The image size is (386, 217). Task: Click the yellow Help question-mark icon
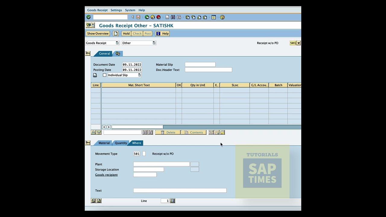222,17
